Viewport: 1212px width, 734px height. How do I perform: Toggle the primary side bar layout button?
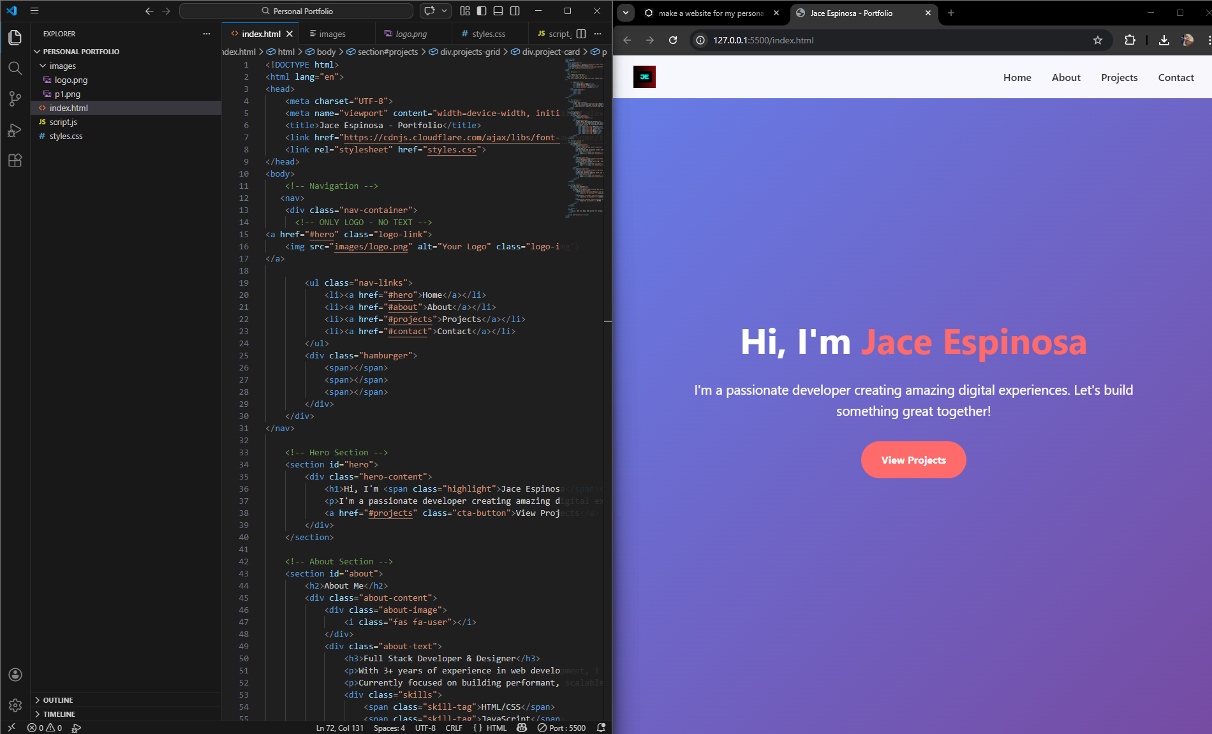click(x=482, y=11)
